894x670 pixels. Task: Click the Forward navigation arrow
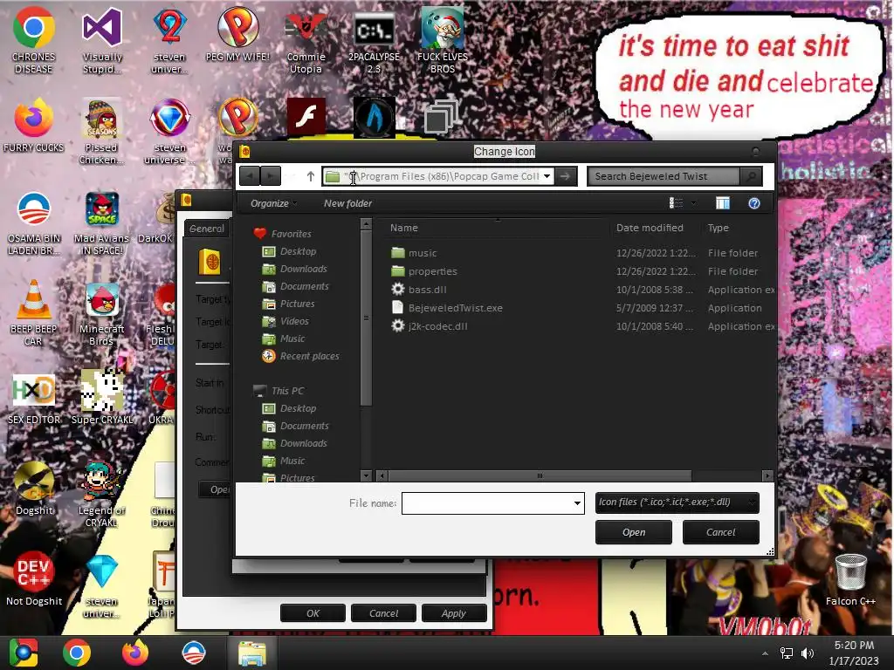coord(271,176)
